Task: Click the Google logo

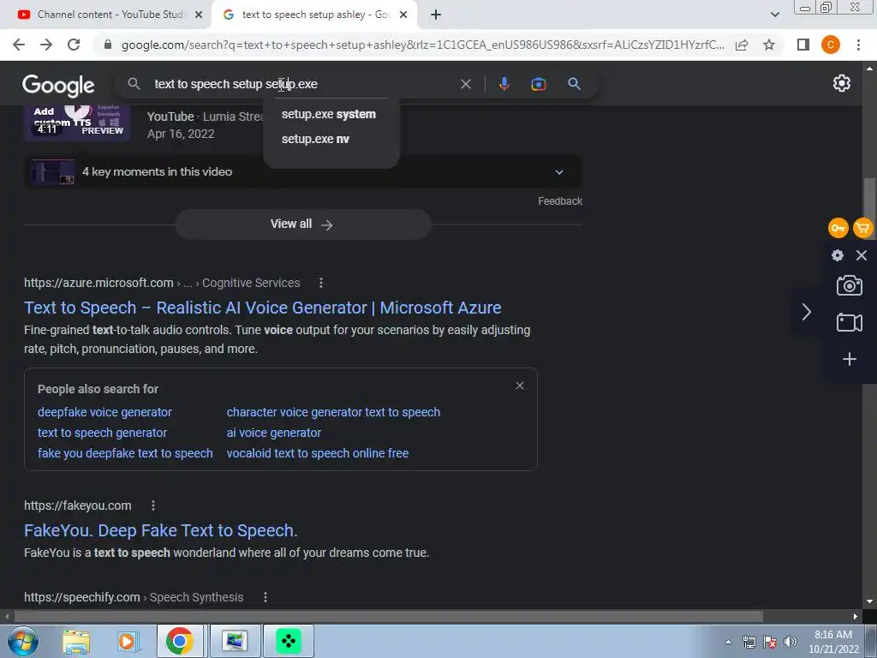Action: (58, 86)
